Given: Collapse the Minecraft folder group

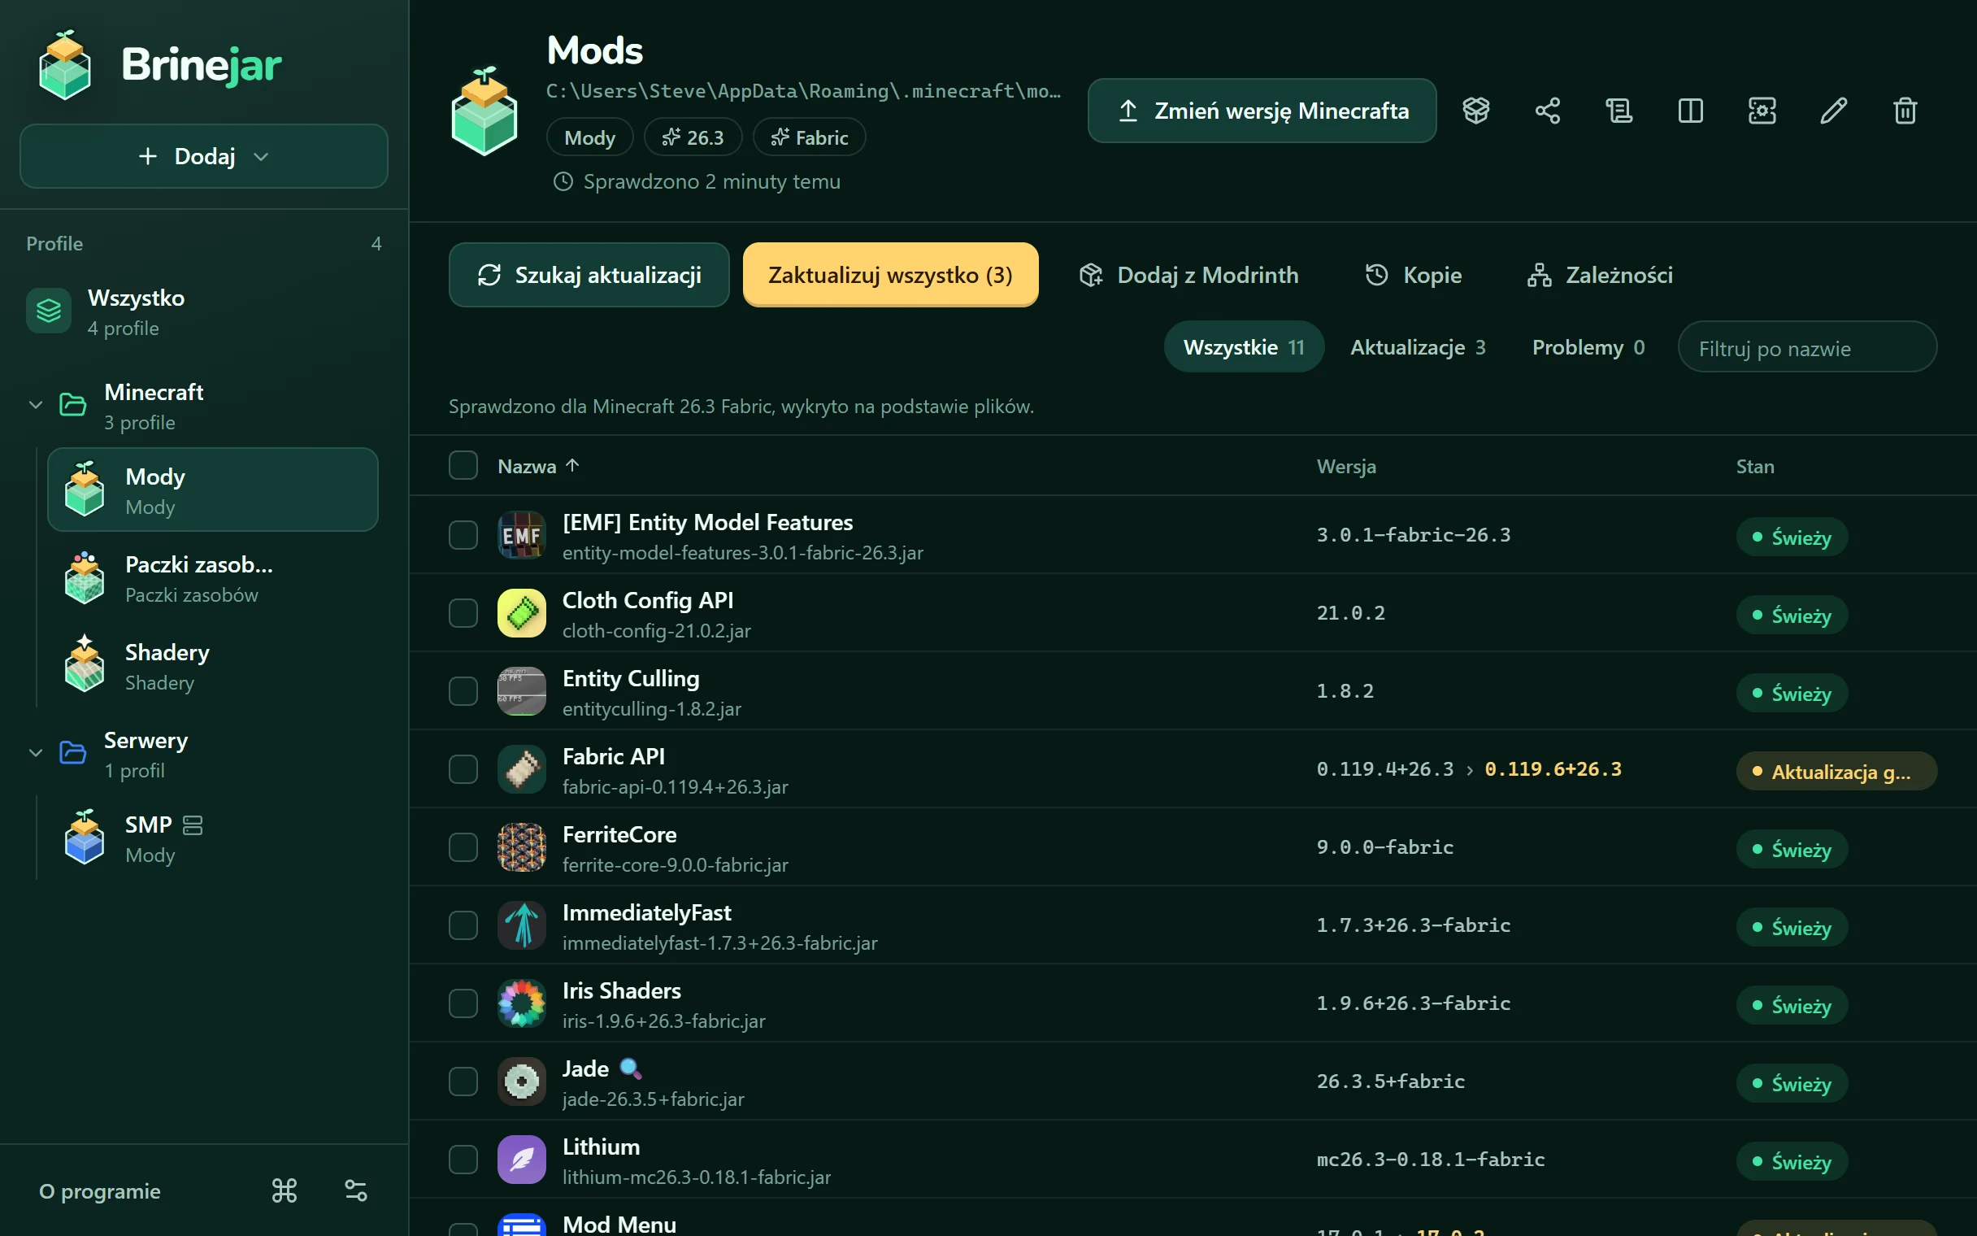Looking at the screenshot, I should [x=36, y=405].
